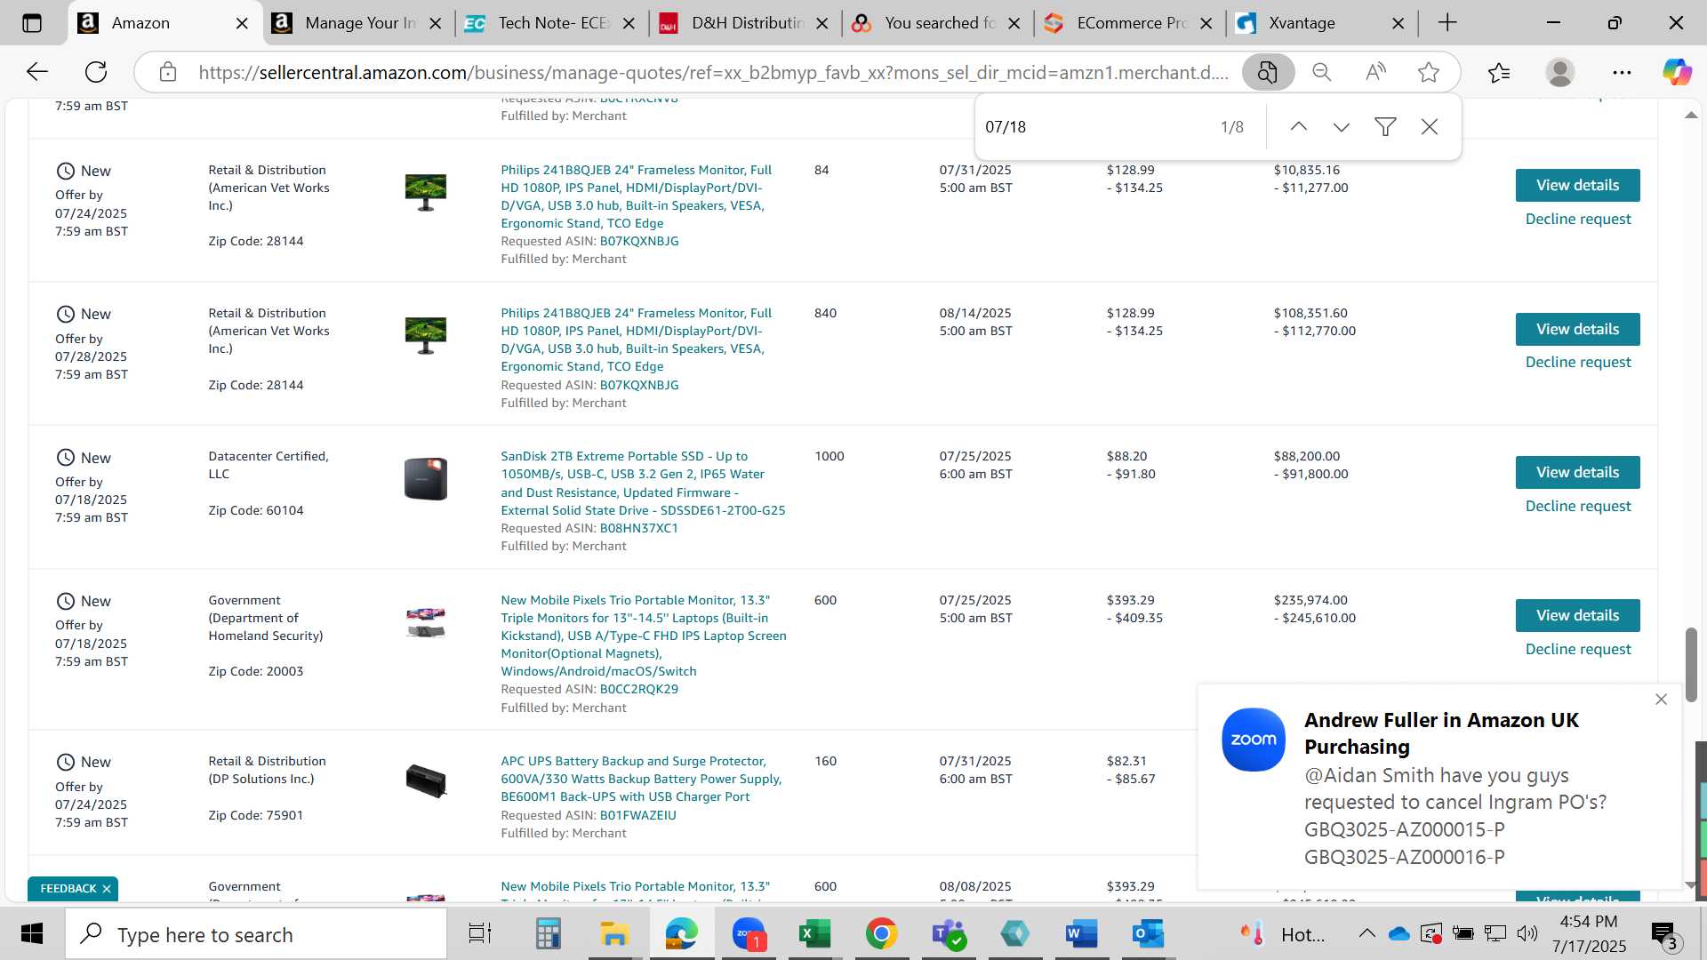Switch to Manage Your Inventory tab
Image resolution: width=1707 pixels, height=960 pixels.
pos(360,23)
